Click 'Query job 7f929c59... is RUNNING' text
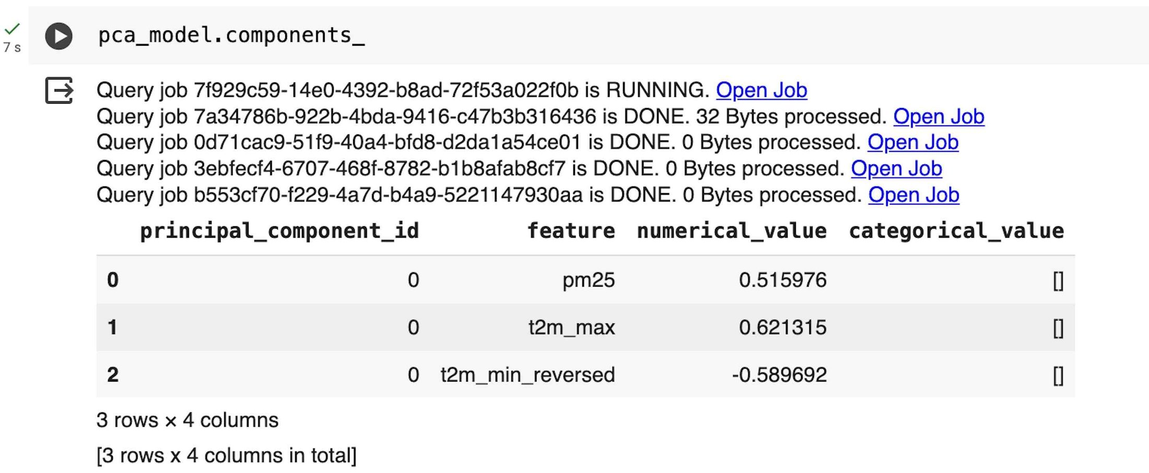 click(403, 90)
